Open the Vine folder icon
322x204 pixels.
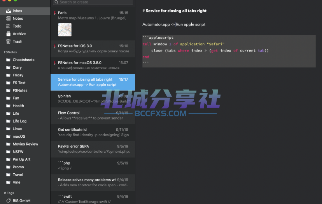[x=8, y=182]
